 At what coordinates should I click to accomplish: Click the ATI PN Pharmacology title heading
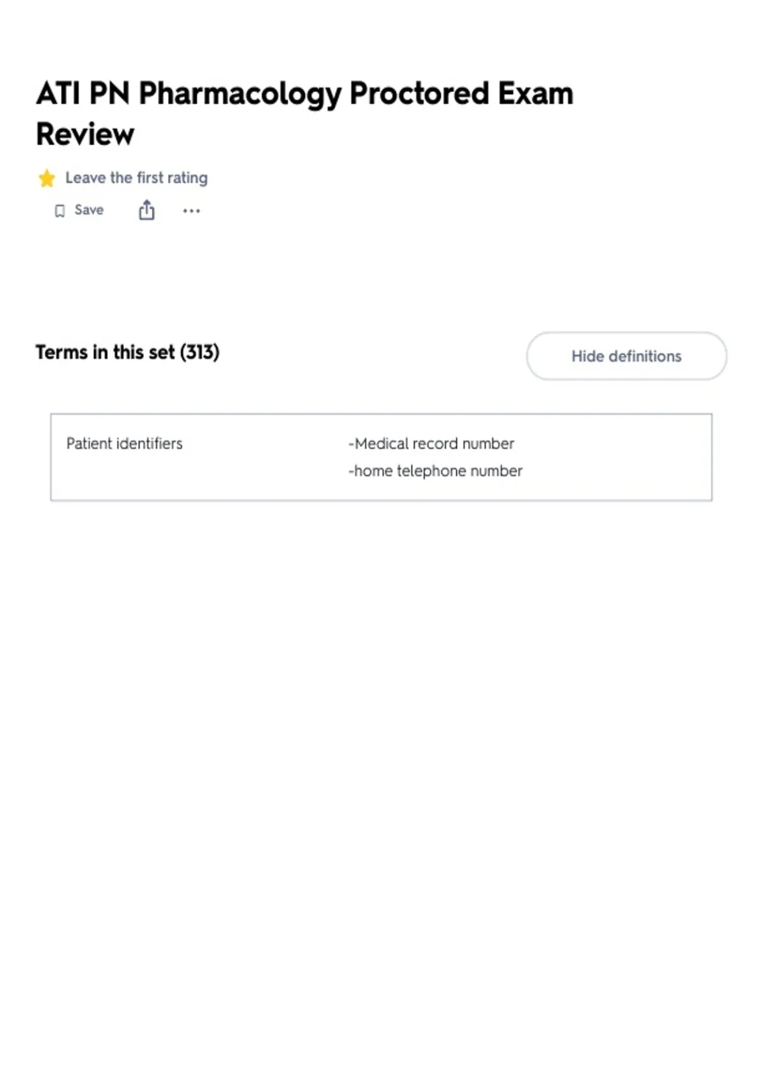pos(305,113)
